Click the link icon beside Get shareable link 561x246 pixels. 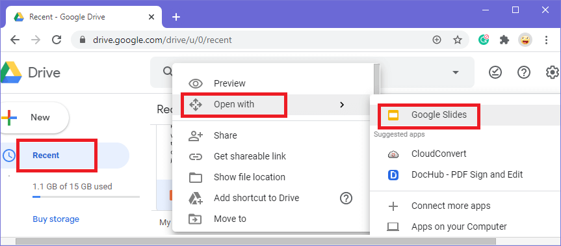196,157
